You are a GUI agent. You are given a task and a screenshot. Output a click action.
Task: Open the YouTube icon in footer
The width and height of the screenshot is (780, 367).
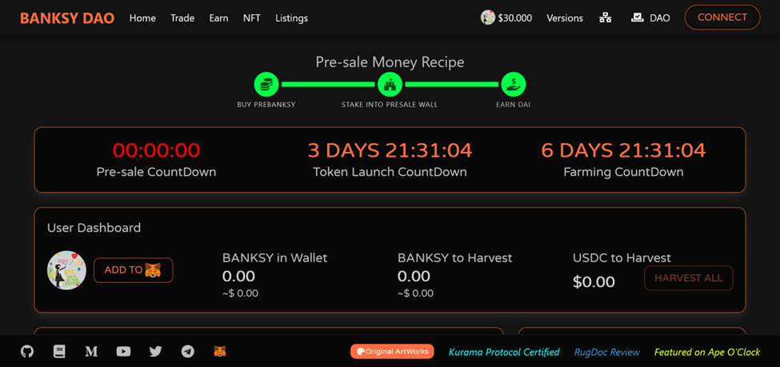click(123, 352)
